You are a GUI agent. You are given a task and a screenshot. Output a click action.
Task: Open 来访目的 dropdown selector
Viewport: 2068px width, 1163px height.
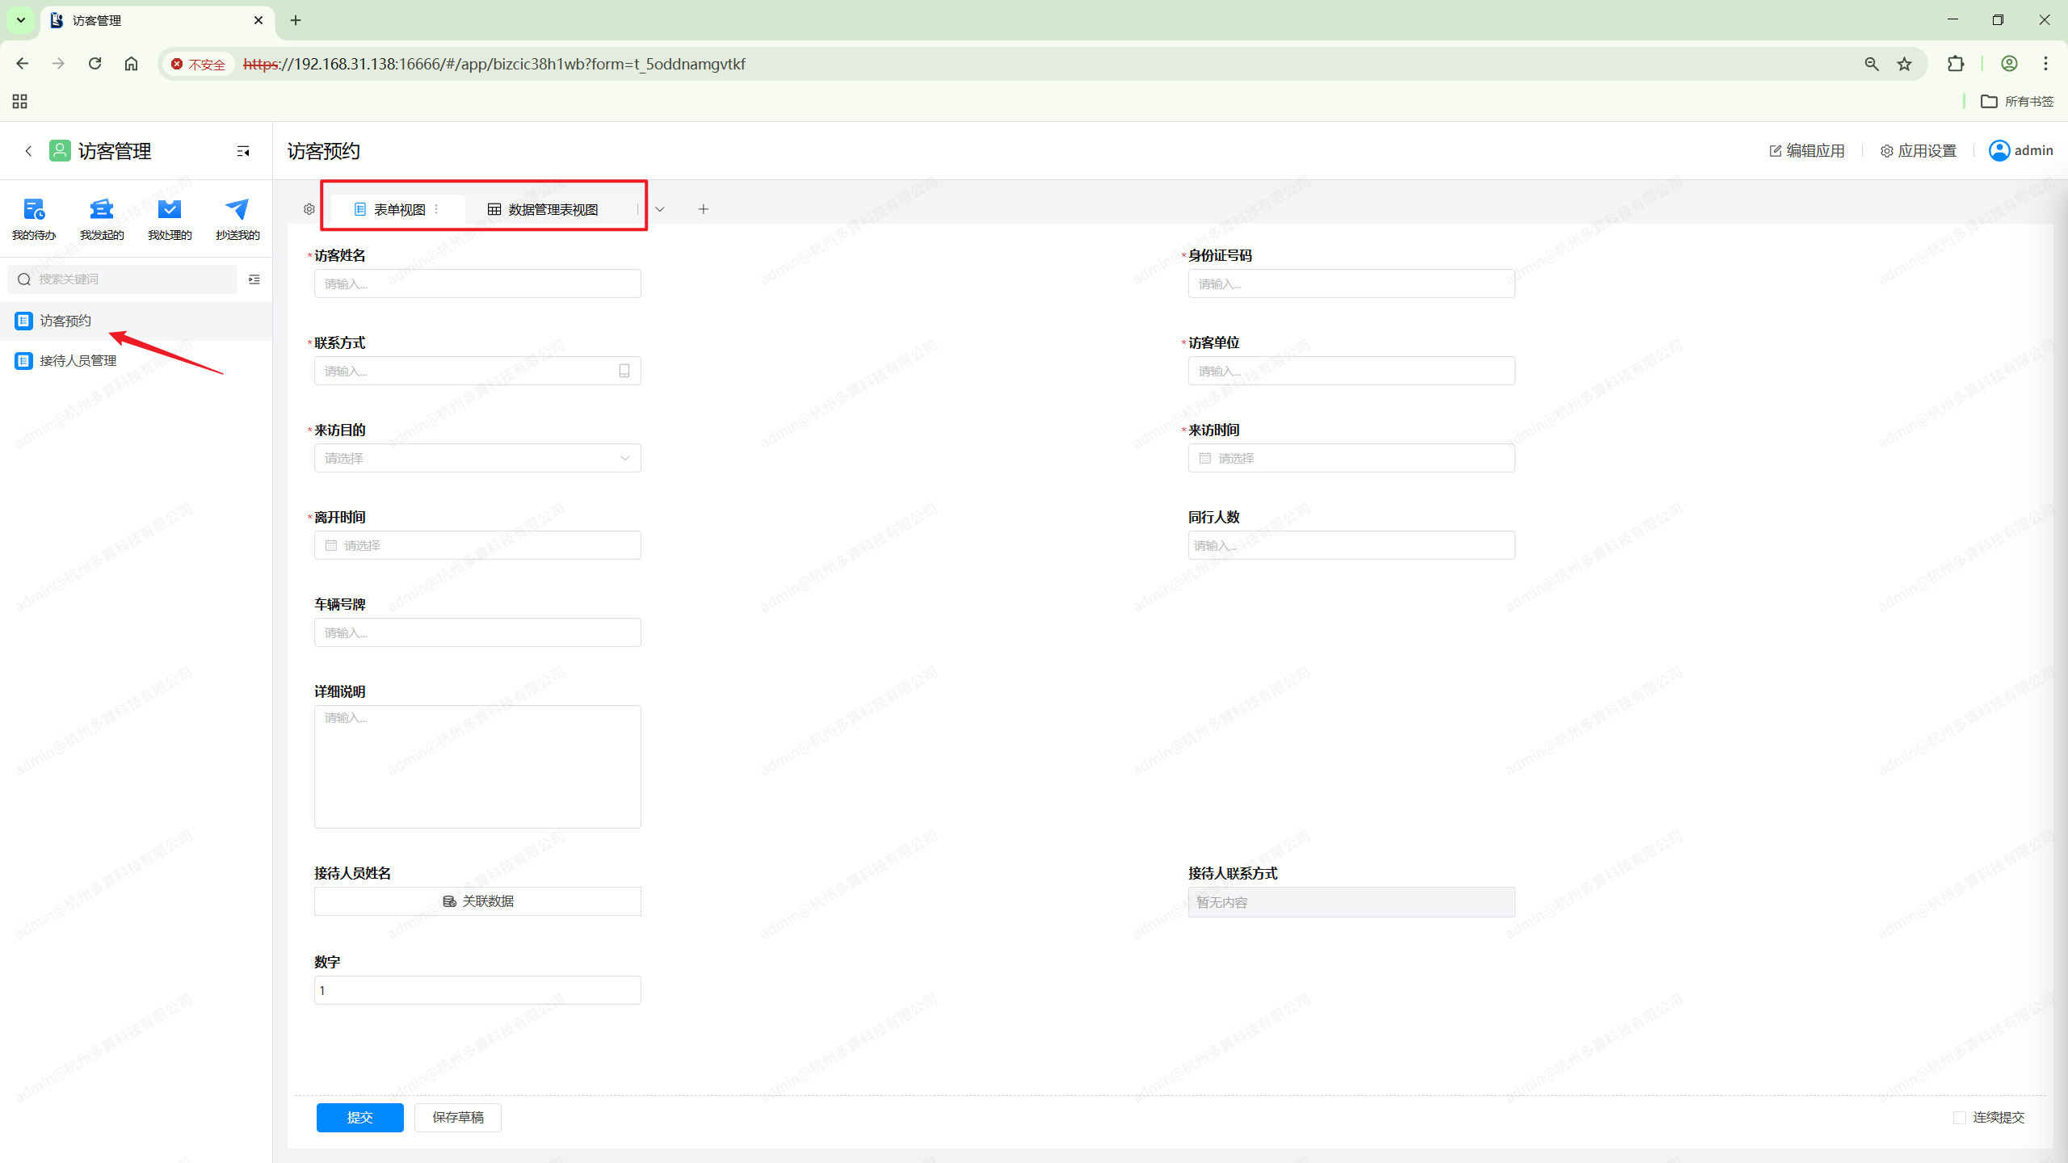pos(477,458)
